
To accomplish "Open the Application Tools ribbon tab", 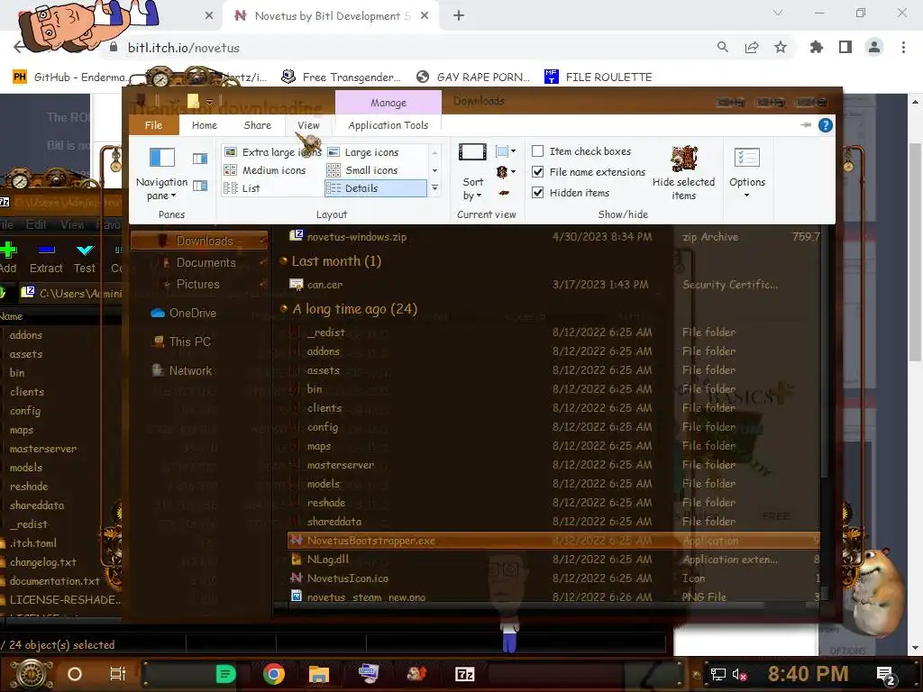I will point(388,125).
